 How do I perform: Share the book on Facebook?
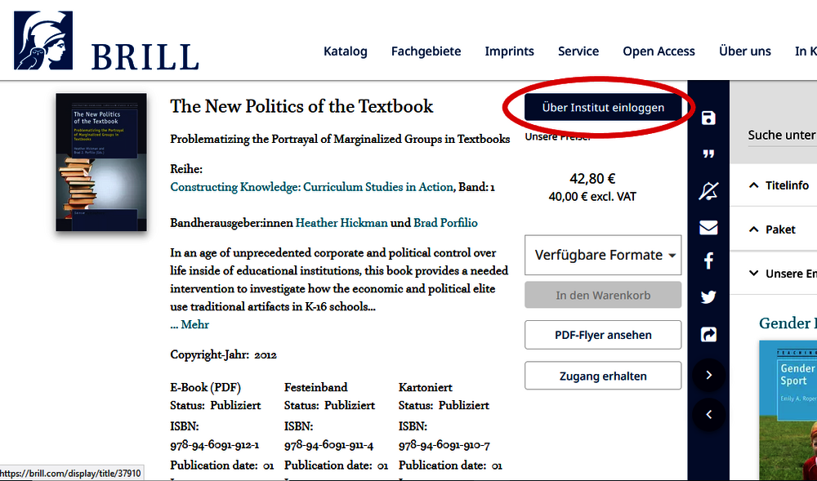(x=708, y=261)
